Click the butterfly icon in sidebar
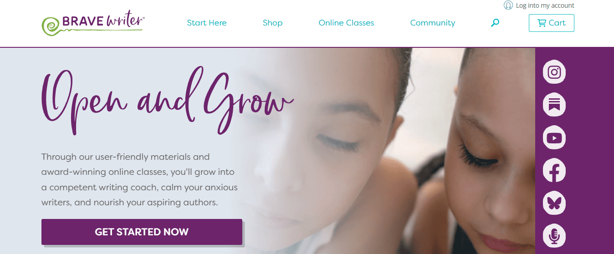Screen dimensions: 614x254 pyautogui.click(x=554, y=203)
